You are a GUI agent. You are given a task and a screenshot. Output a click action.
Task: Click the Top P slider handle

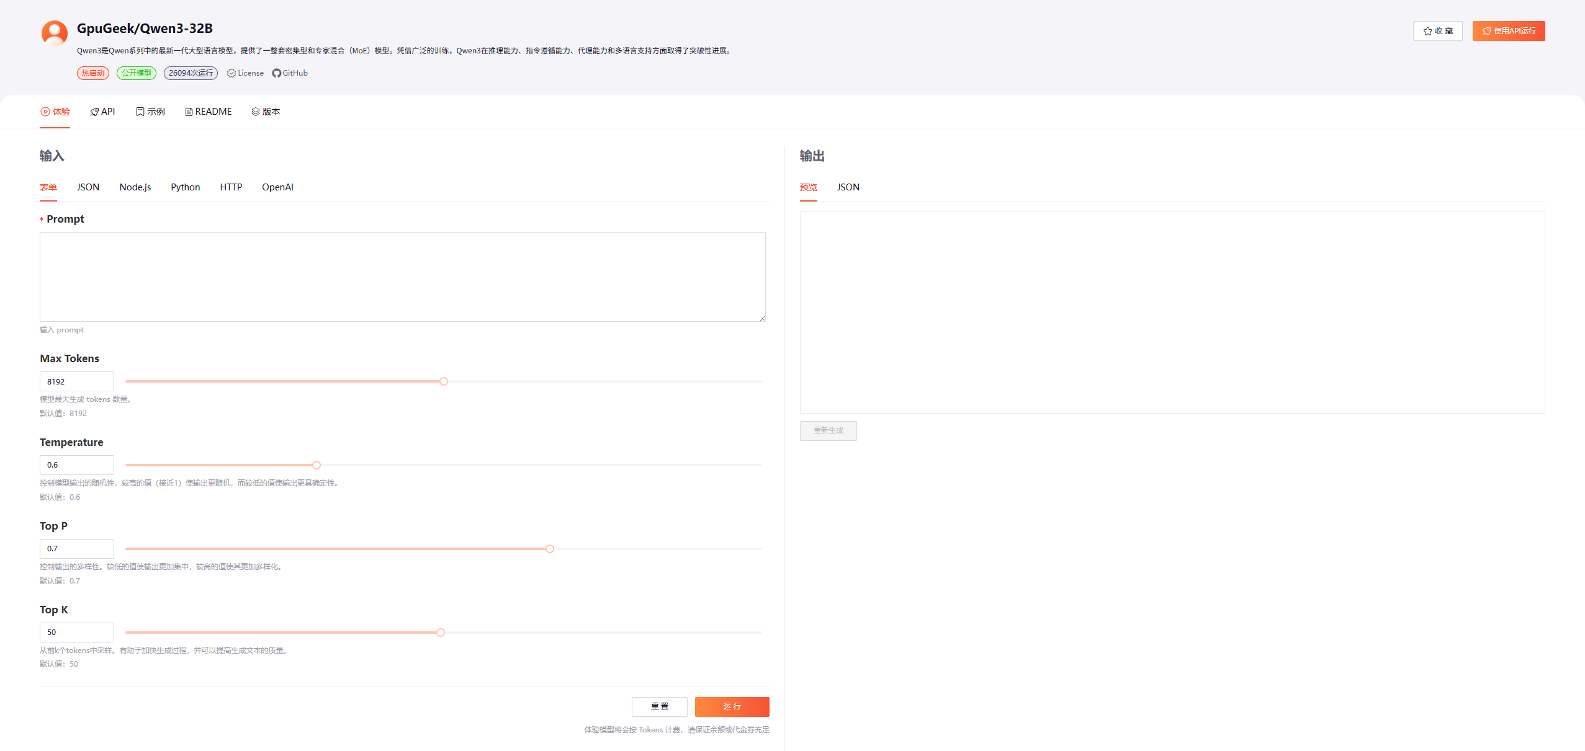point(550,549)
